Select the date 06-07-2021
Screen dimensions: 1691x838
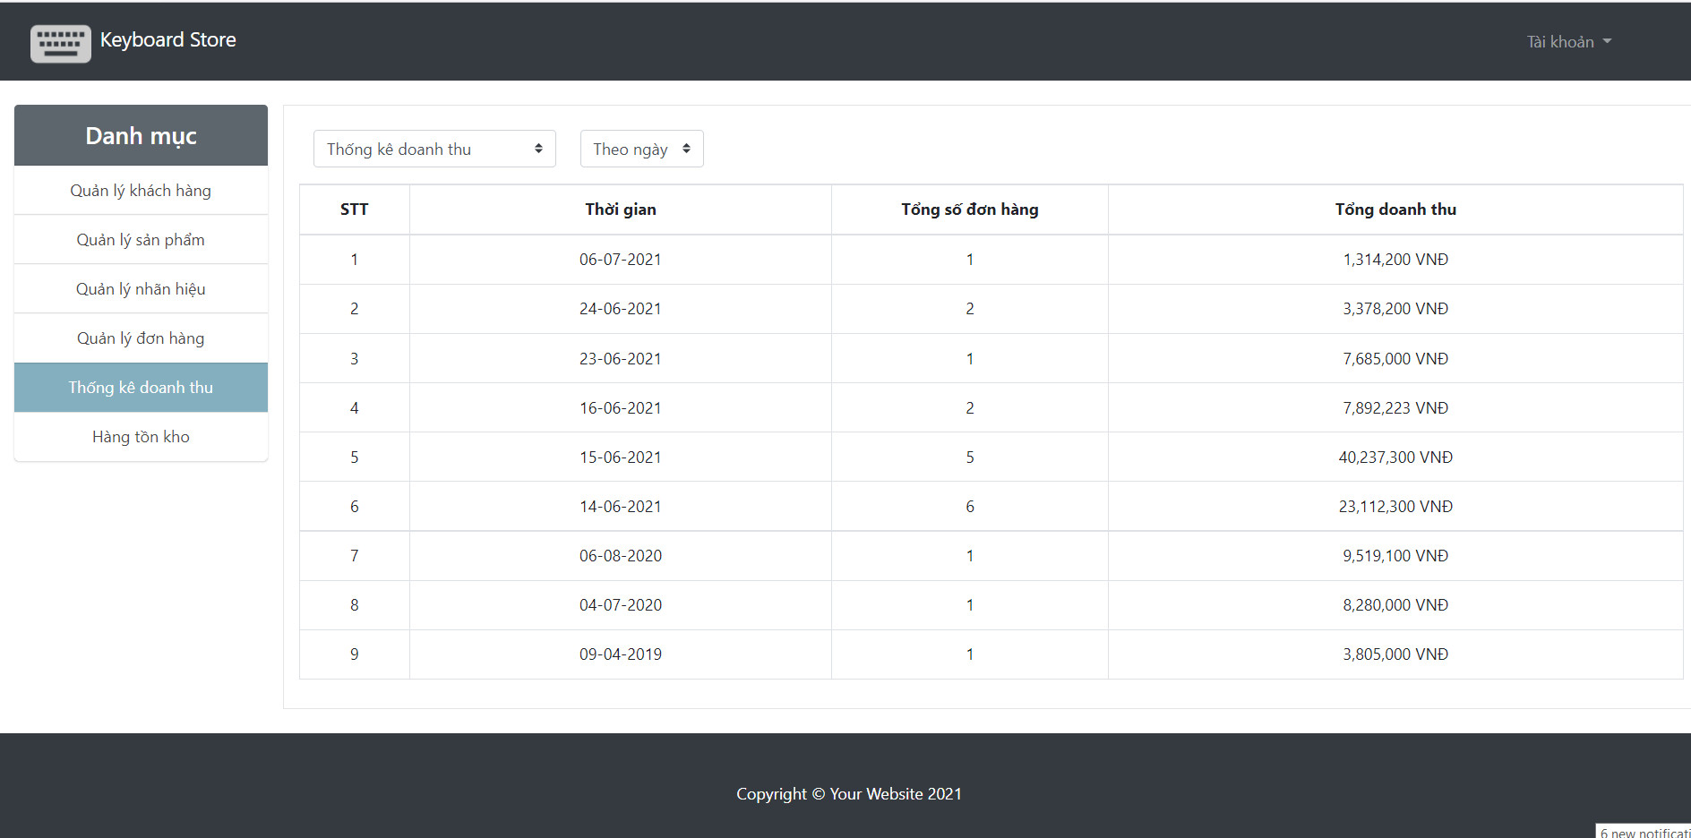(x=621, y=260)
